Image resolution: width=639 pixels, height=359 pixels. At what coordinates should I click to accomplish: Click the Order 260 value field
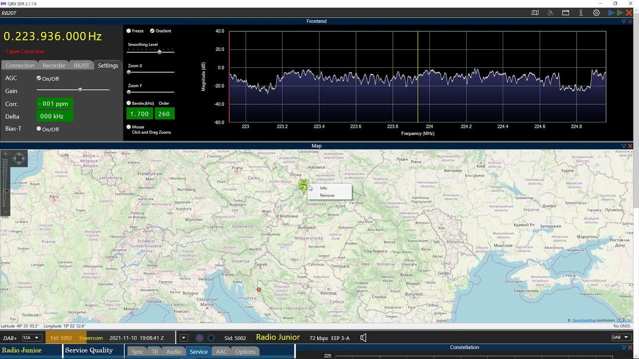click(x=164, y=114)
